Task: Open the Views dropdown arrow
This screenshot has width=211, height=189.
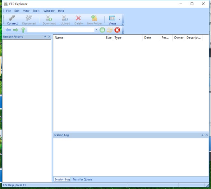Action: (x=120, y=20)
